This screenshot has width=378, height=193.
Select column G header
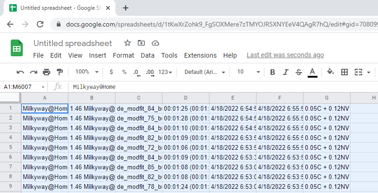coord(327,98)
